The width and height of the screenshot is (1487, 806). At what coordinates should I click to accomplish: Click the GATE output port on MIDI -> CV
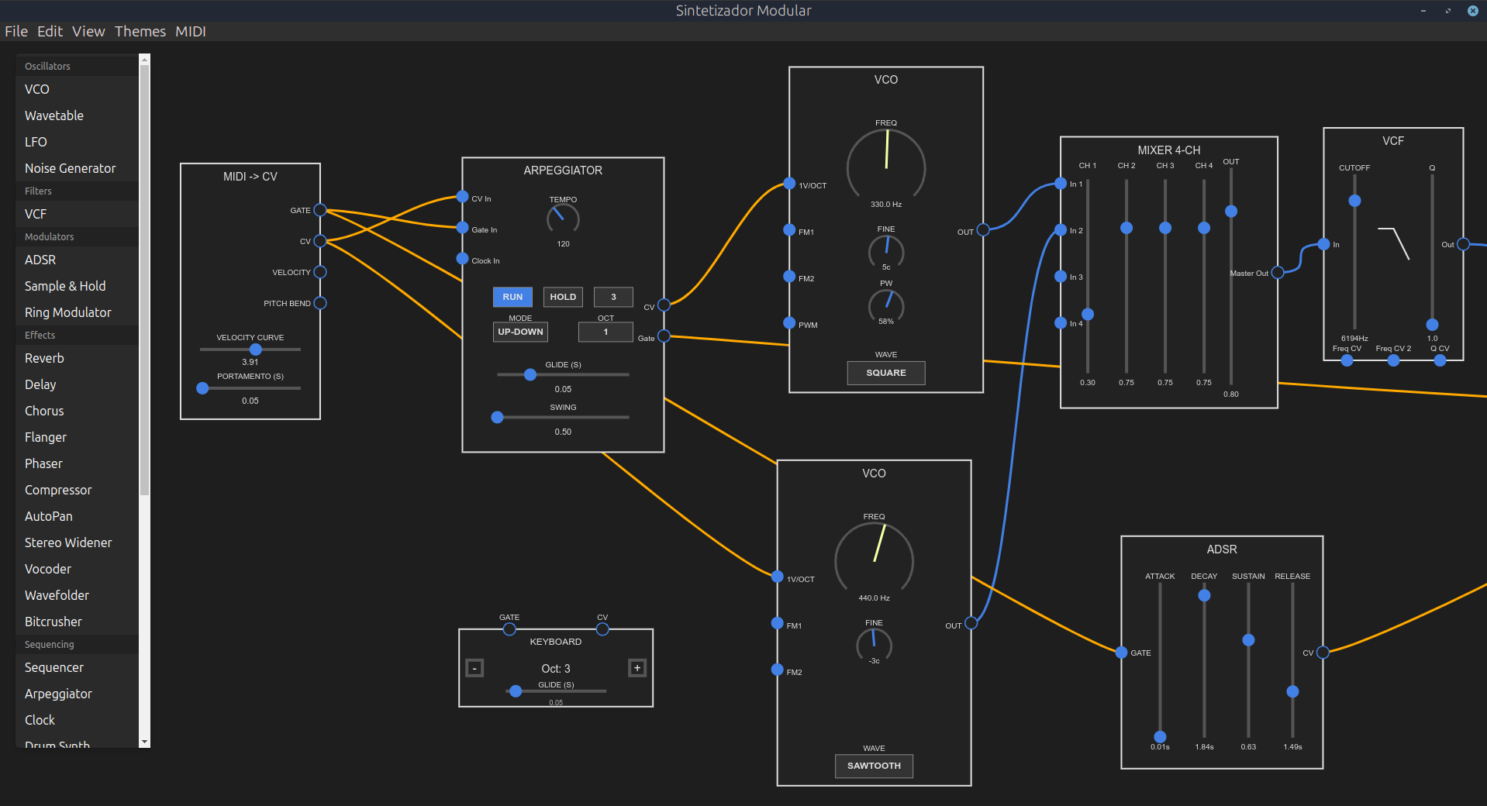(x=321, y=210)
